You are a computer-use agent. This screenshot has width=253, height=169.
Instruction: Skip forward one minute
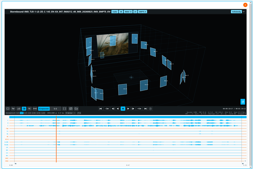(x=139, y=109)
